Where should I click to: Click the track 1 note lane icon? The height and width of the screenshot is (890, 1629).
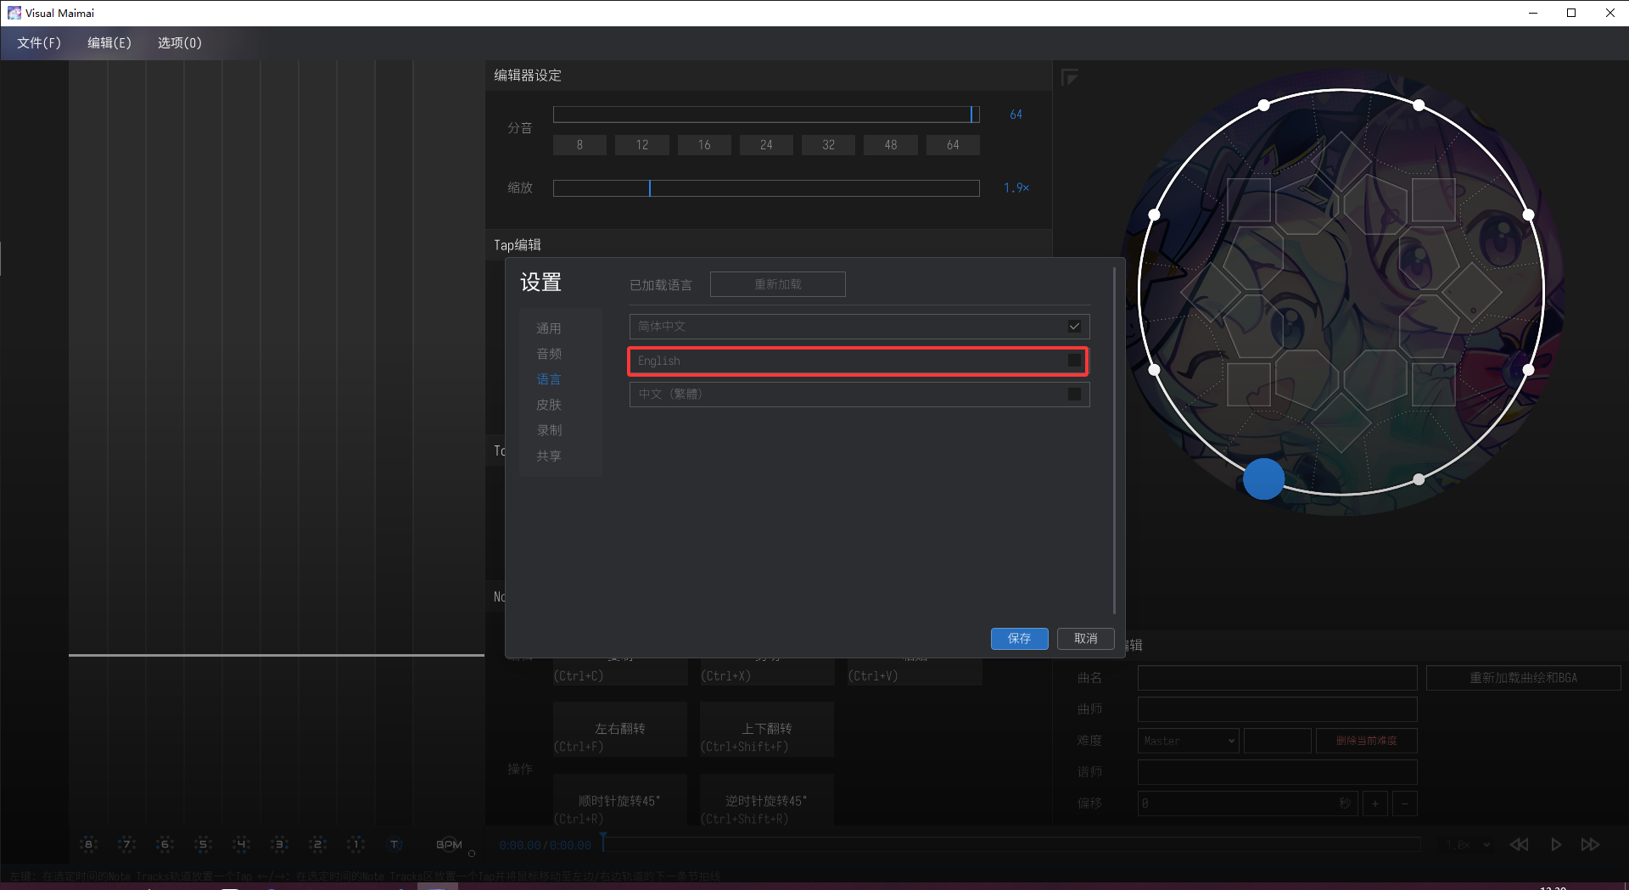[356, 844]
